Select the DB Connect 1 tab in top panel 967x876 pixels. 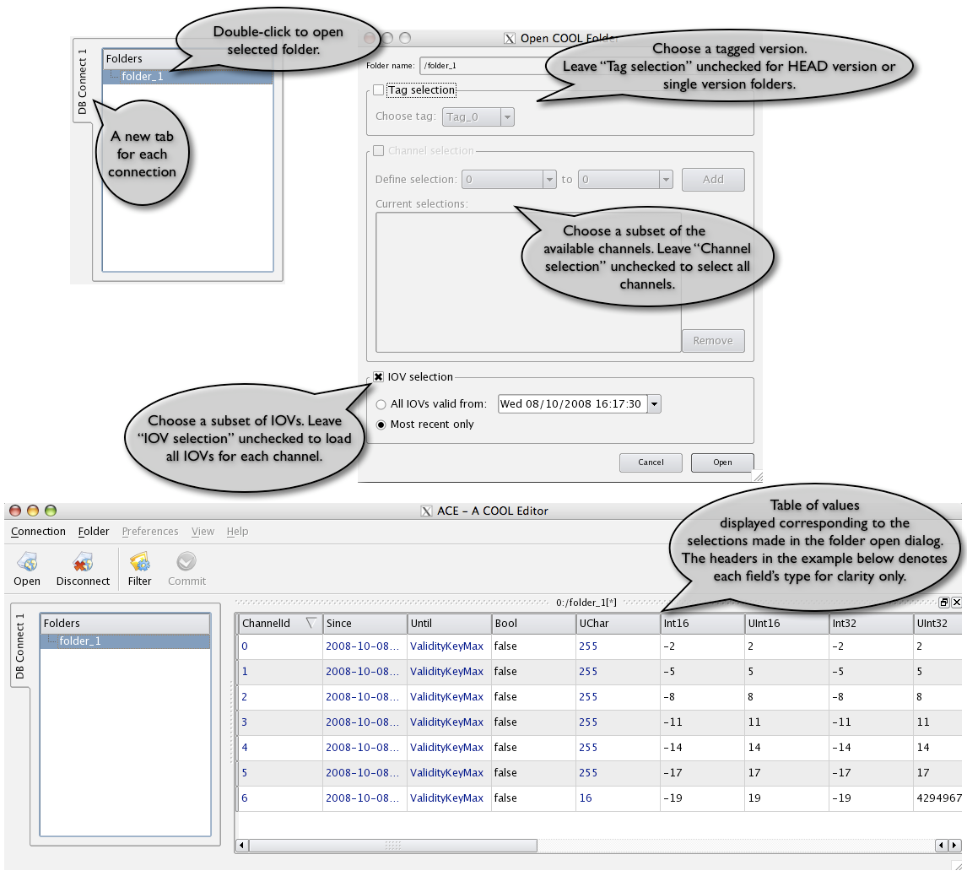[82, 81]
